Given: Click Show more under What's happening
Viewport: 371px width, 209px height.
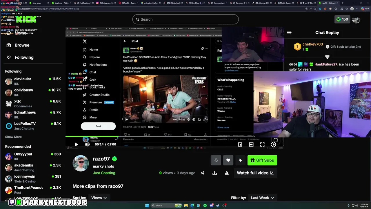Looking at the screenshot, I should [223, 127].
